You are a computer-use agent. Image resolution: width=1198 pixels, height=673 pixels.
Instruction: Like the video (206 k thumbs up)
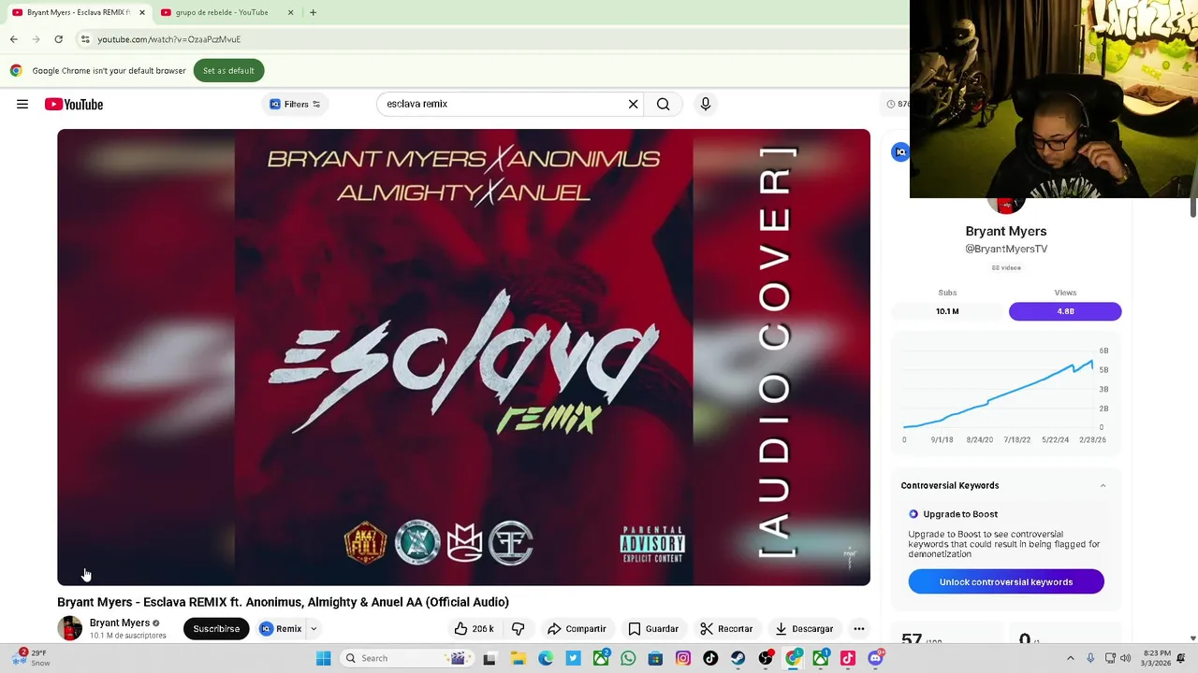click(475, 629)
